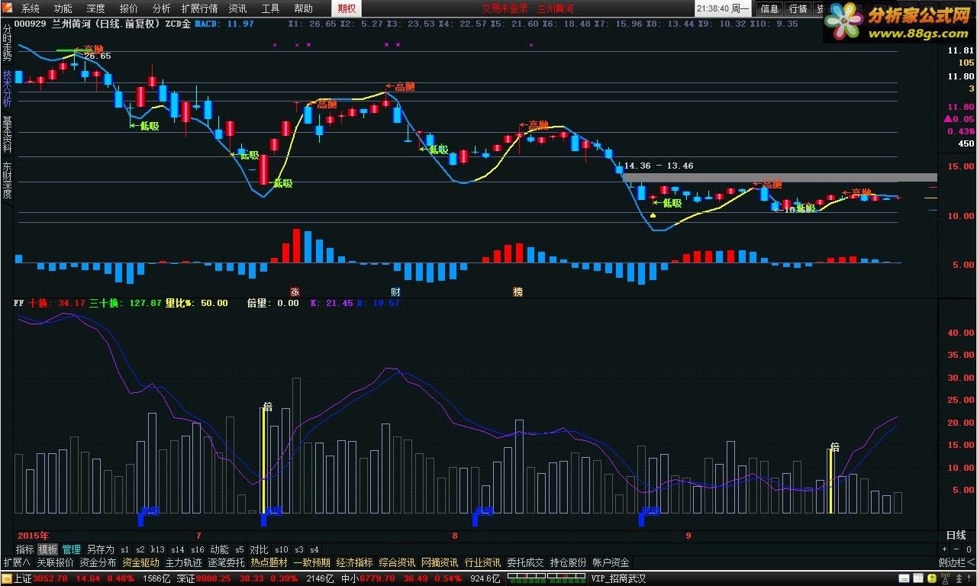Open the 资讯 menu

[x=237, y=8]
